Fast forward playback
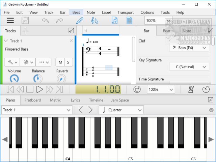This screenshot has height=162, width=216. [49, 89]
